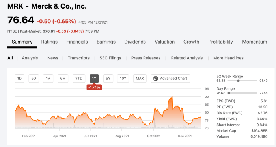Image resolution: width=276 pixels, height=147 pixels.
Task: Select the 1M time range
Action: point(48,78)
